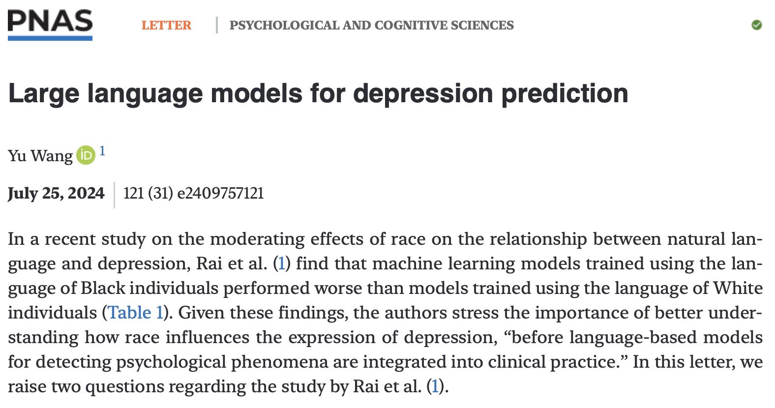Screen dimensions: 775x408
Task: Open Yu Wang's ORCID iD icon
Action: click(86, 155)
